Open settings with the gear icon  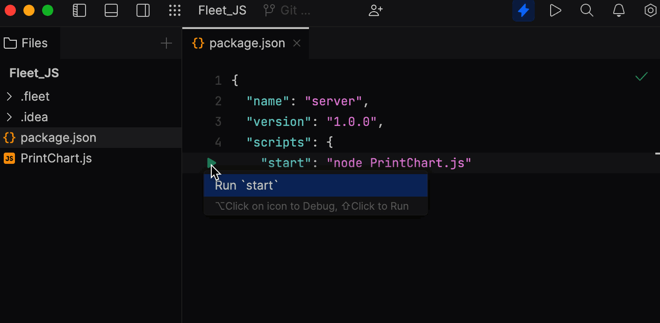(x=650, y=10)
